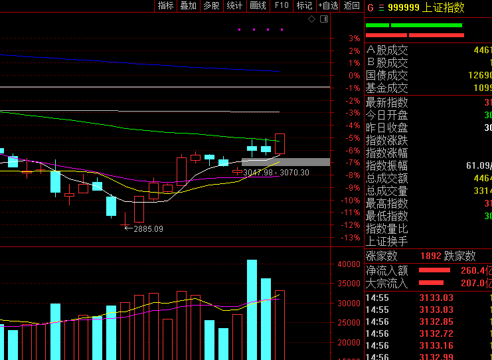Open the 指标 indicator menu
Screen dimensions: 492x360
(166, 6)
